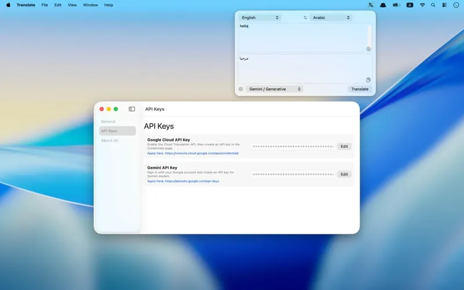Click the Google Cloud API key masked field
Viewport: 464px width, 290px height.
[293, 147]
